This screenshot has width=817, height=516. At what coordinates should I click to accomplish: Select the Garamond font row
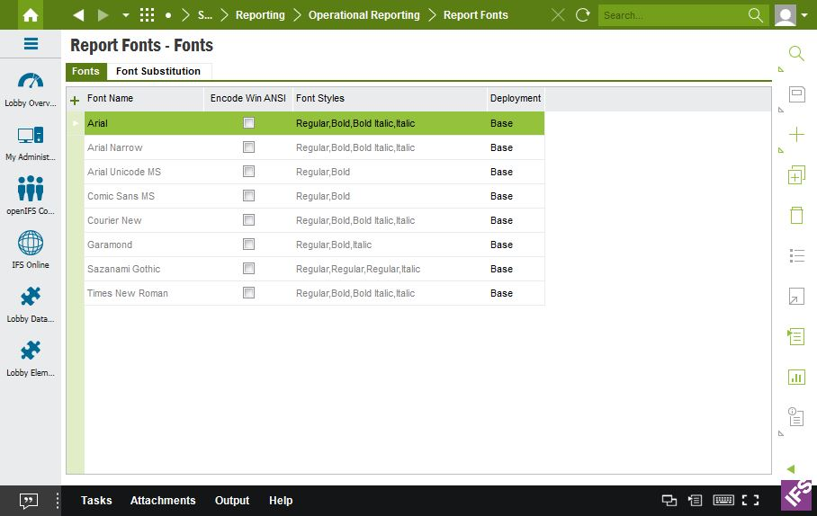pos(314,245)
